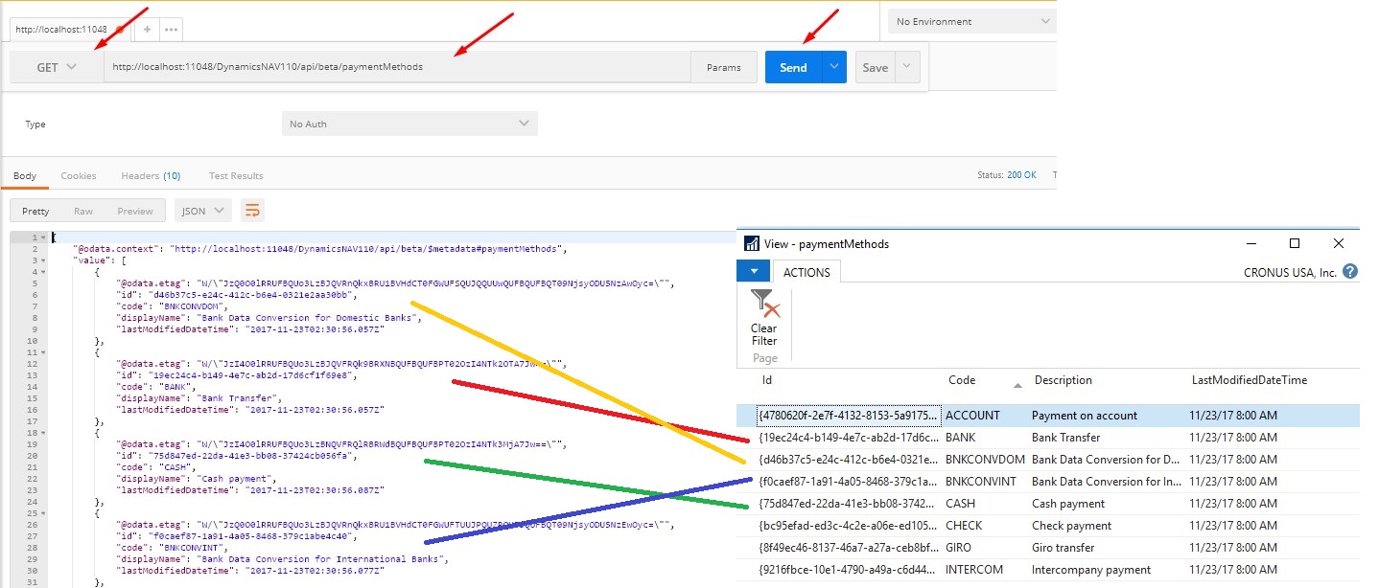Click the {4780620f-2e7f-4132 Id cell
This screenshot has height=588, width=1379.
point(847,416)
